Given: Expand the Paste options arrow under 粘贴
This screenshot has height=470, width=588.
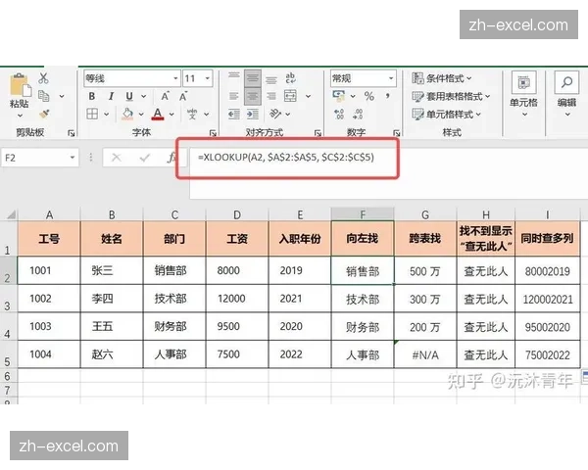Looking at the screenshot, I should 20,116.
